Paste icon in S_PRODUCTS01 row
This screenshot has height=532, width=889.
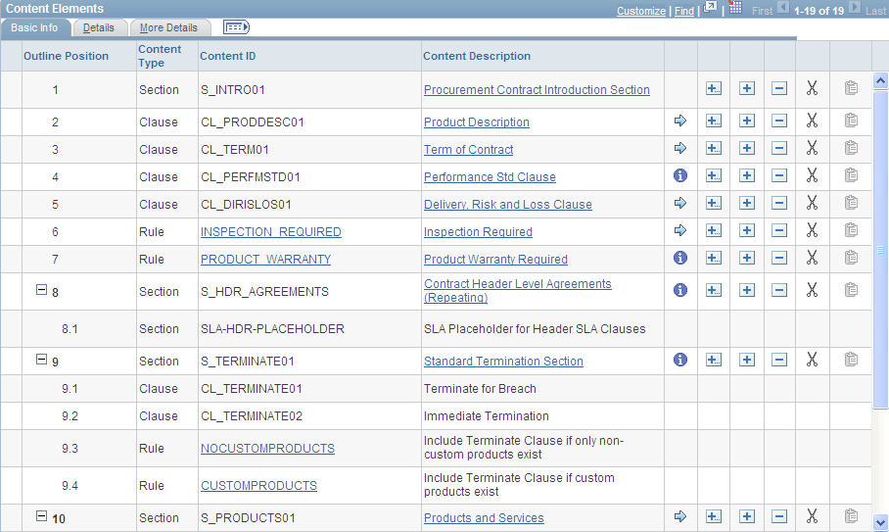(851, 516)
